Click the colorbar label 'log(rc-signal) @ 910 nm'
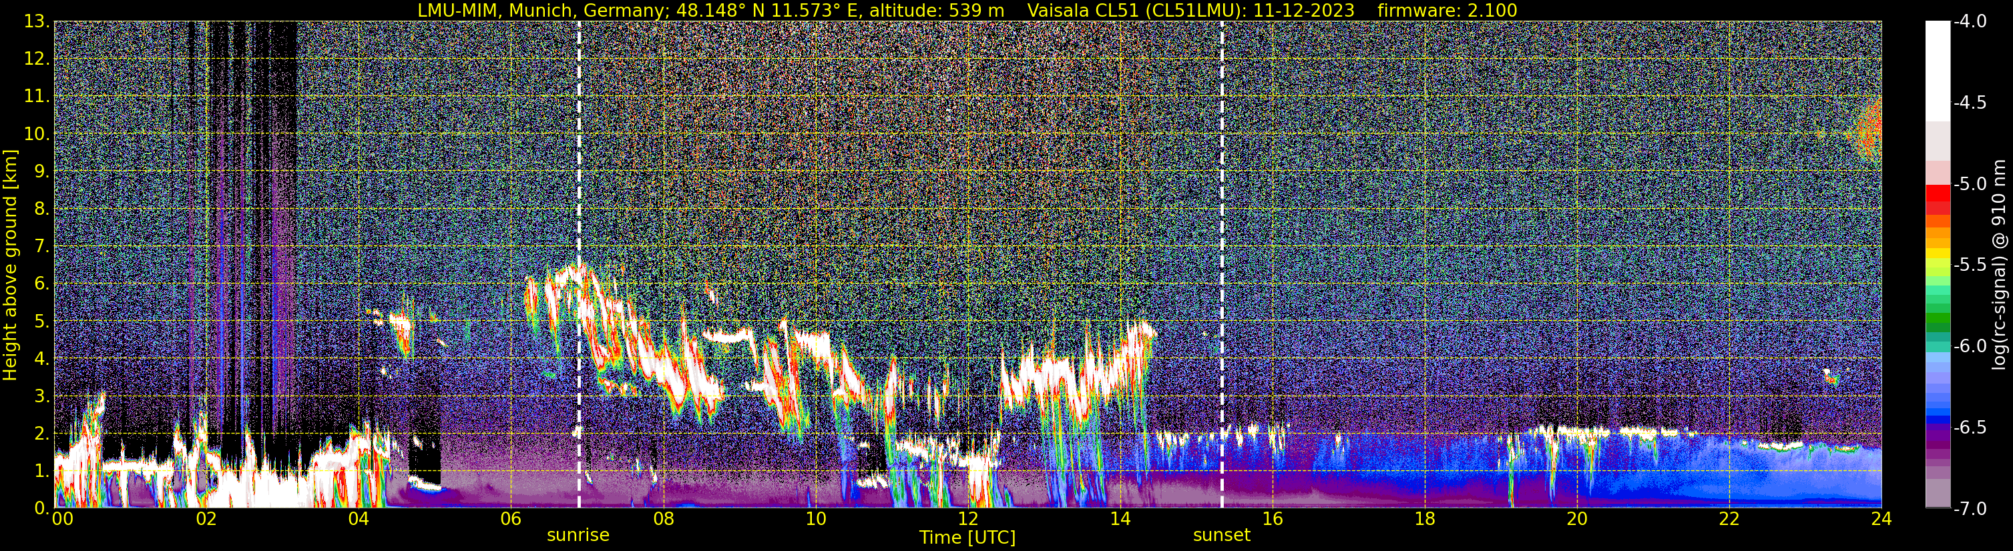Image resolution: width=2013 pixels, height=551 pixels. click(x=1999, y=265)
